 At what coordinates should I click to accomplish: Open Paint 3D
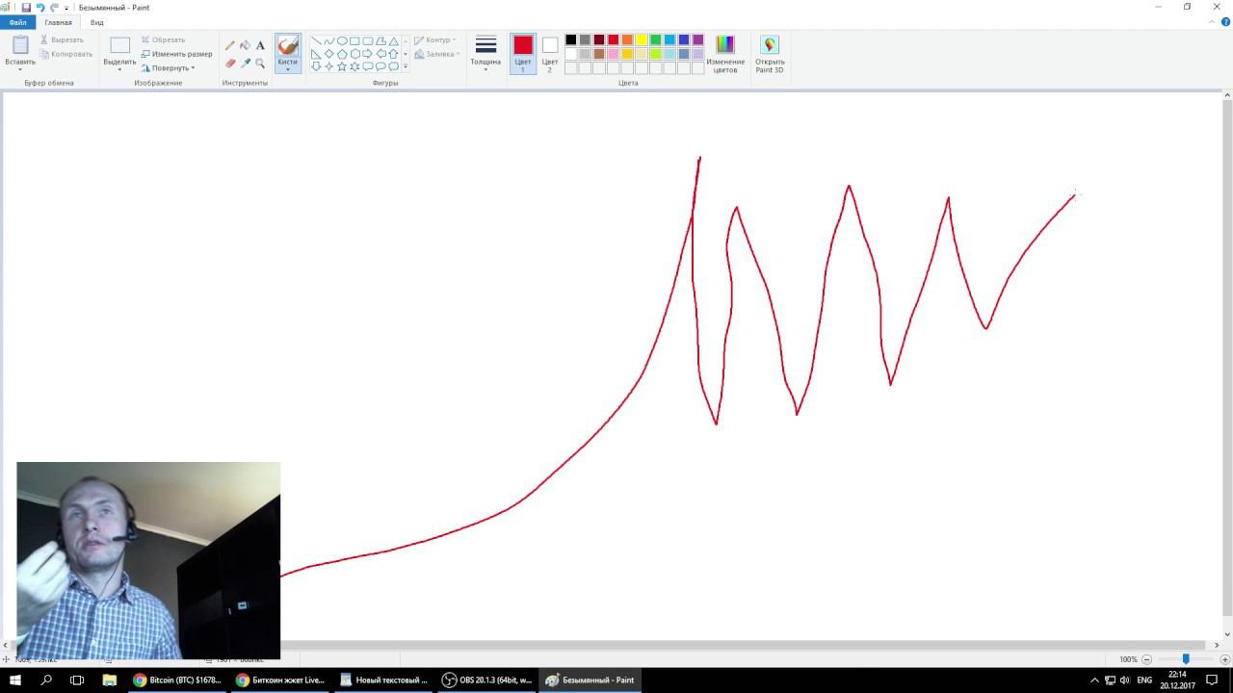(x=770, y=54)
